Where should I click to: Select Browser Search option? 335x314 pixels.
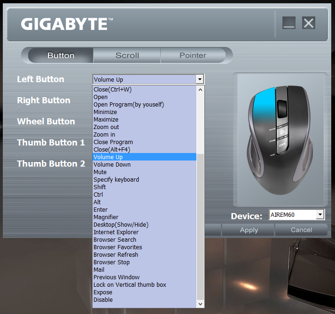point(144,239)
